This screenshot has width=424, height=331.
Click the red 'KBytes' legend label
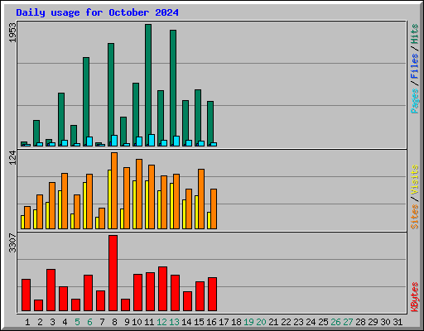point(414,297)
